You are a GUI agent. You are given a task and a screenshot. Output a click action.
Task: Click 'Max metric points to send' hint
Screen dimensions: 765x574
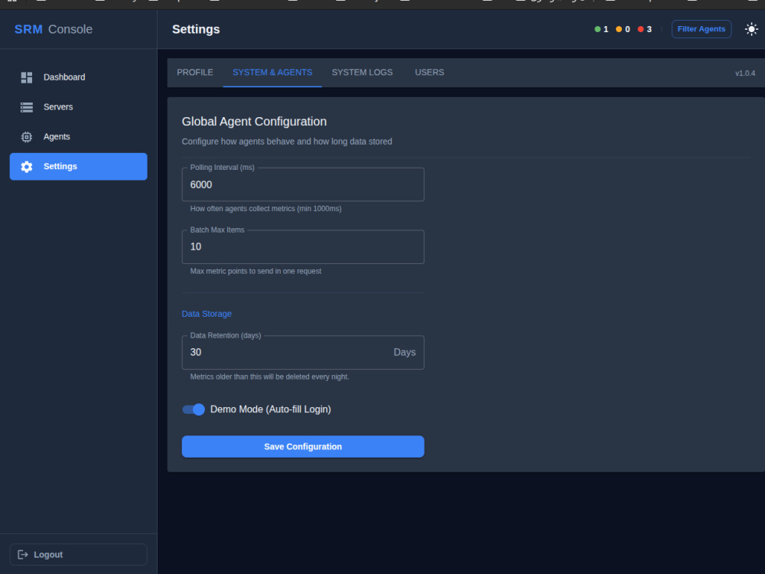click(256, 271)
